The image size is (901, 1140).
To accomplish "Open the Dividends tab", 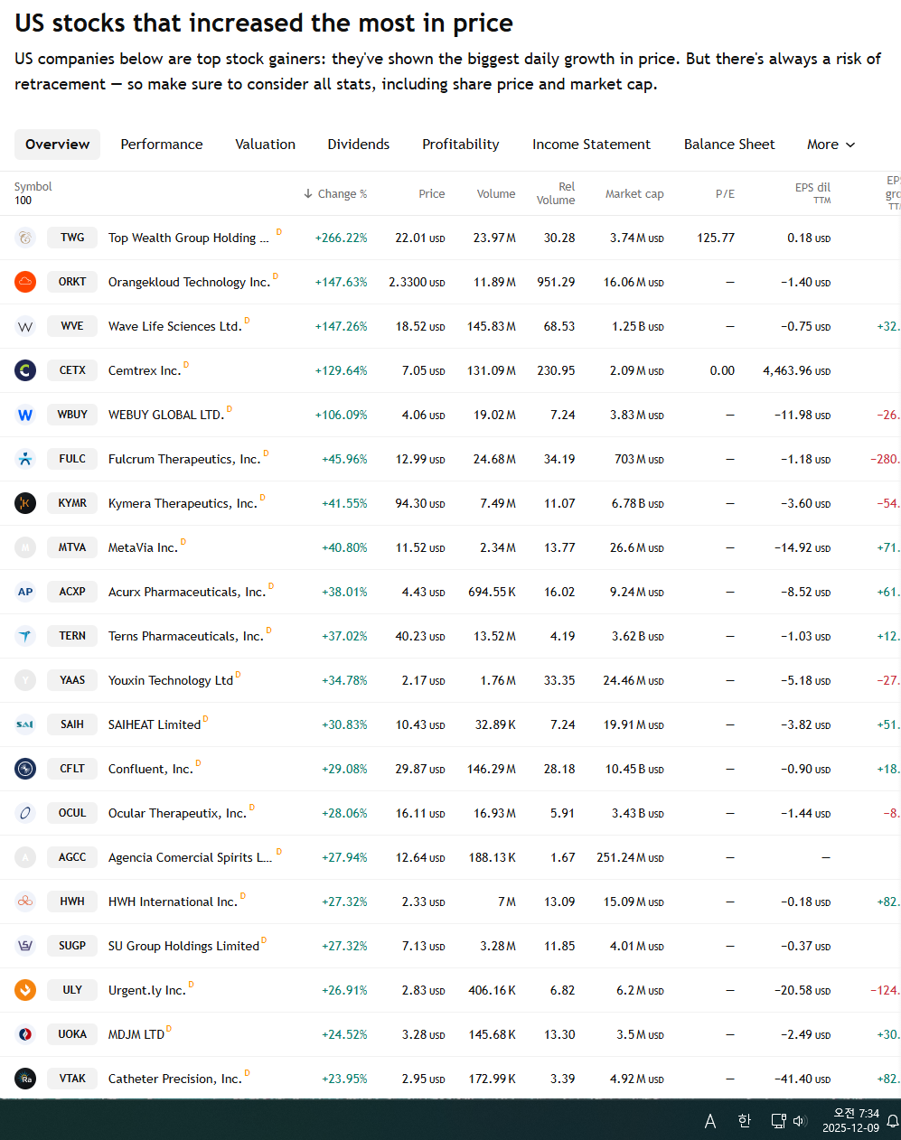I will 359,145.
